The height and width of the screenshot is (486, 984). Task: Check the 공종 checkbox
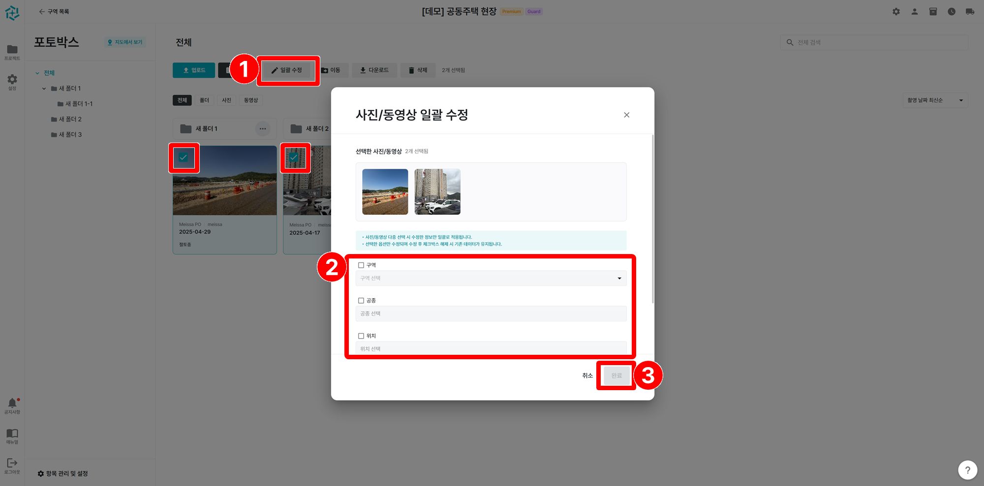click(x=361, y=301)
